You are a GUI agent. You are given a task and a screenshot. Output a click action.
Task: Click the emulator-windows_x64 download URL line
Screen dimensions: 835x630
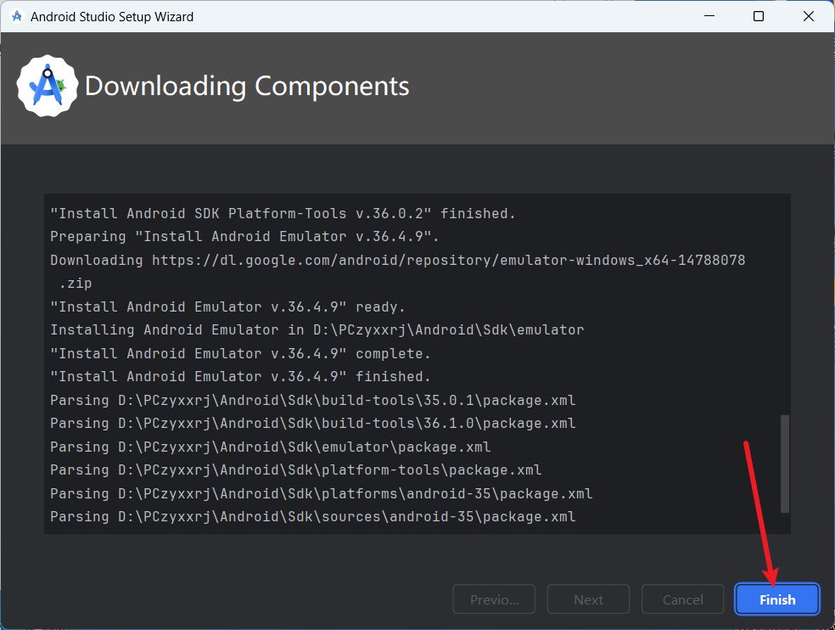point(398,260)
